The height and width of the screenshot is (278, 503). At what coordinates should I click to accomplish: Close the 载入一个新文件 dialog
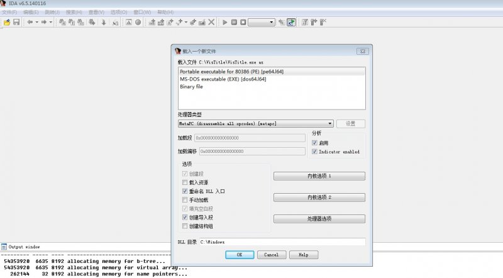pos(363,52)
